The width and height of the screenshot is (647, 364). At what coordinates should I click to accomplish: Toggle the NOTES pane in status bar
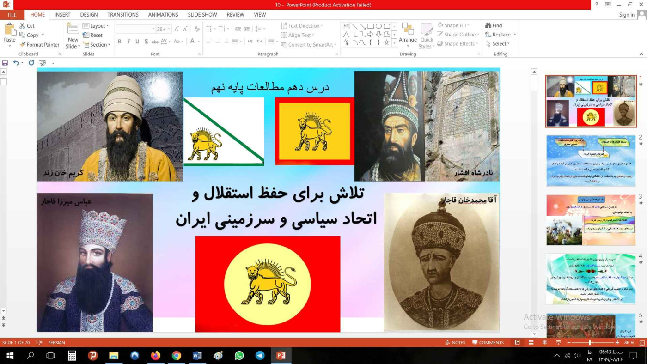click(x=455, y=343)
